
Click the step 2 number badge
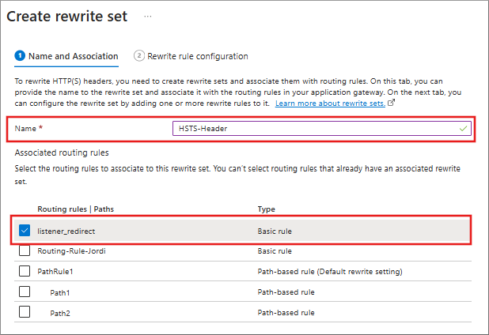tap(139, 56)
